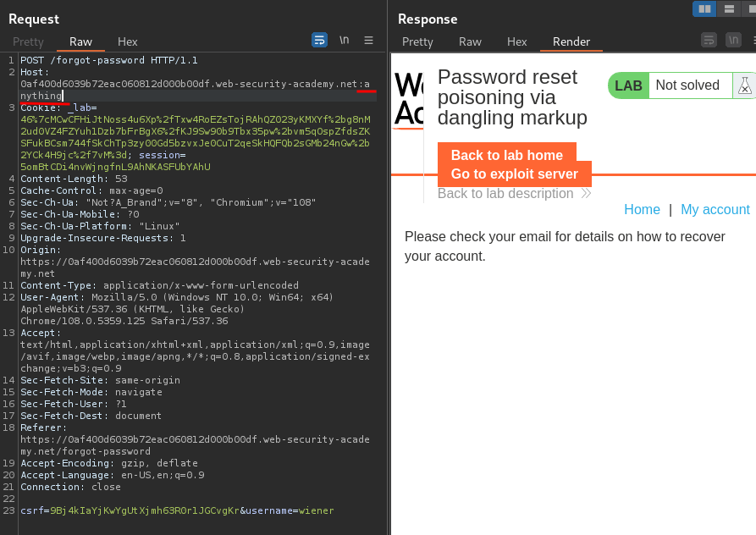Click the Sec-Fetch-User: ?1 header
The width and height of the screenshot is (756, 535).
[x=74, y=404]
